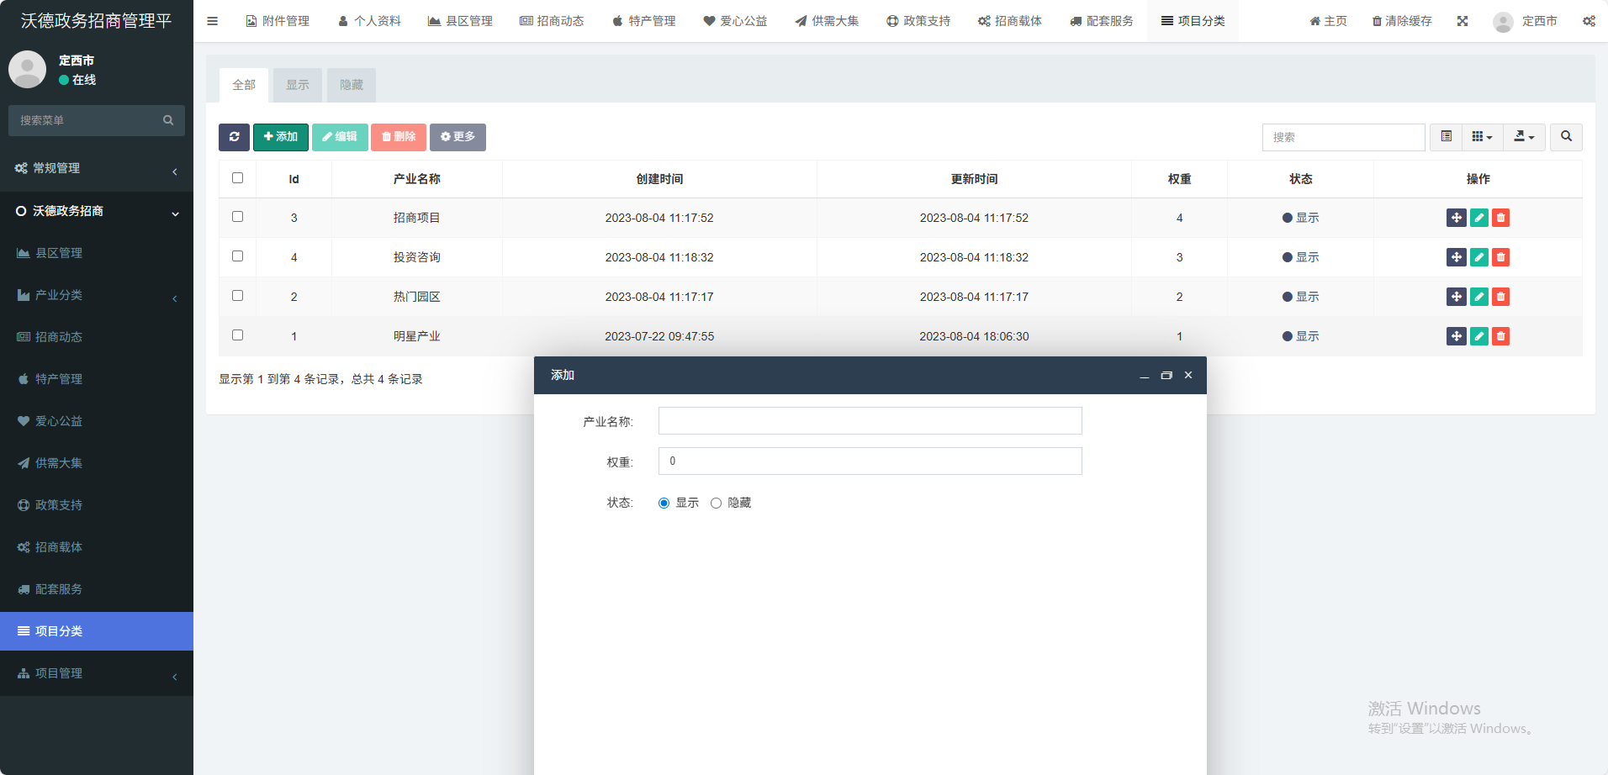Viewport: 1608px width, 775px height.
Task: Click the refresh table icon button
Action: [x=234, y=137]
